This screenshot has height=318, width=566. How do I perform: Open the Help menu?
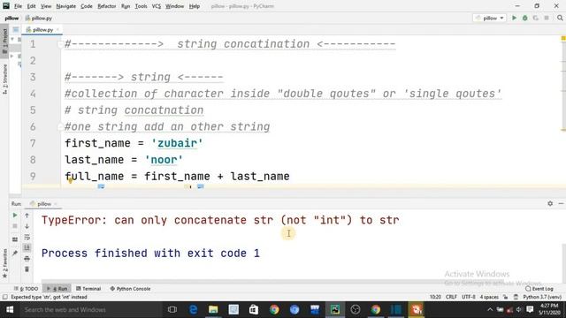point(195,6)
